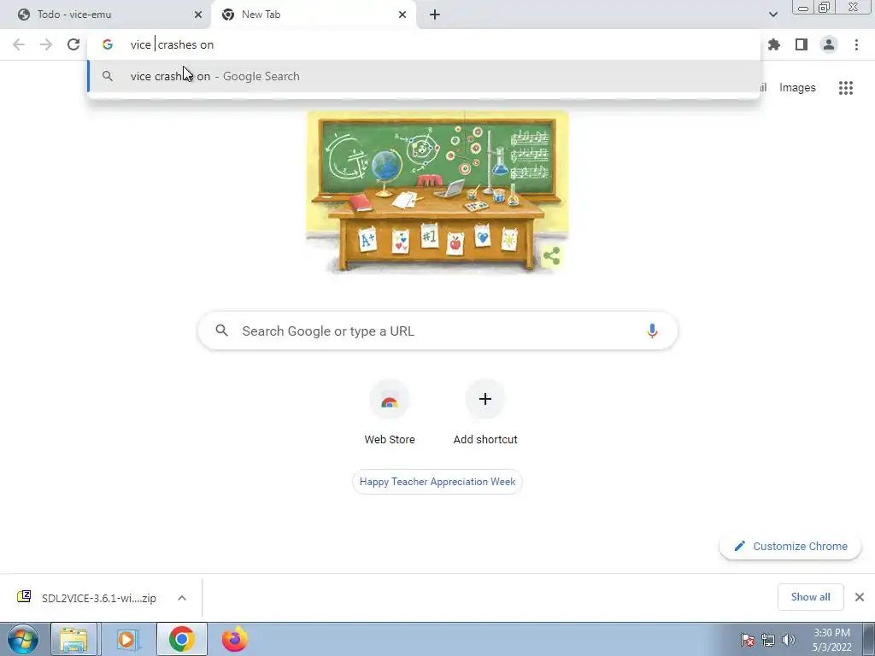Open the Google apps grid icon
This screenshot has height=656, width=875.
tap(846, 88)
